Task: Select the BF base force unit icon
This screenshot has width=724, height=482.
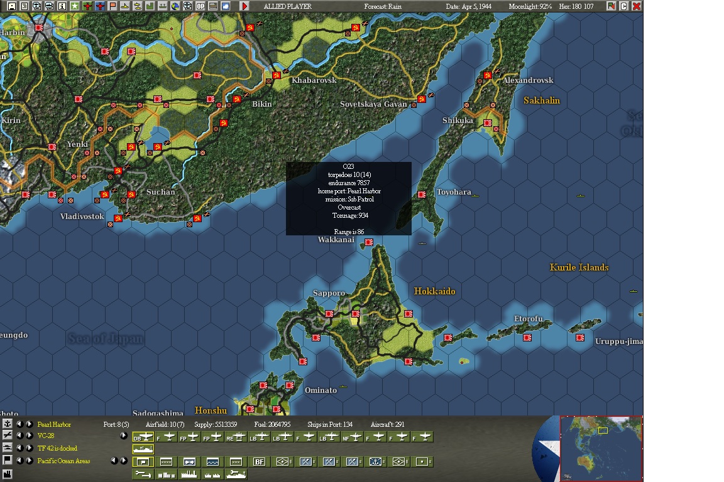Action: [x=260, y=462]
